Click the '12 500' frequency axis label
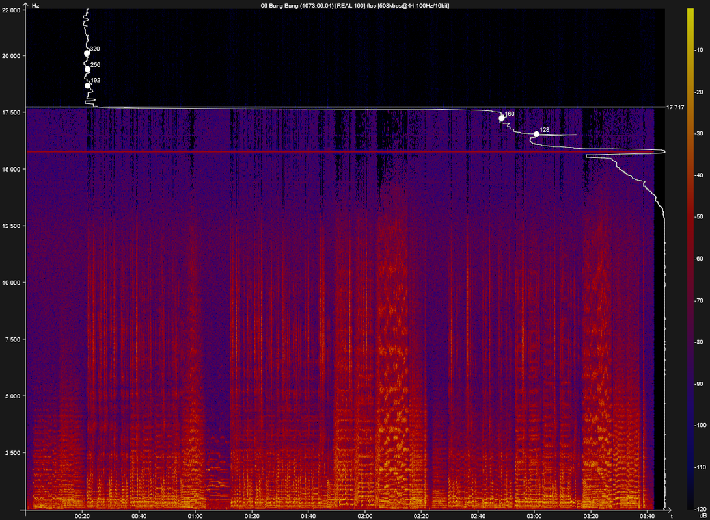 coord(11,226)
